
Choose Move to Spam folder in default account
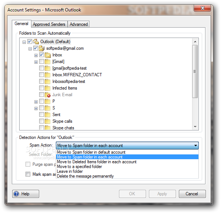click(x=127, y=152)
